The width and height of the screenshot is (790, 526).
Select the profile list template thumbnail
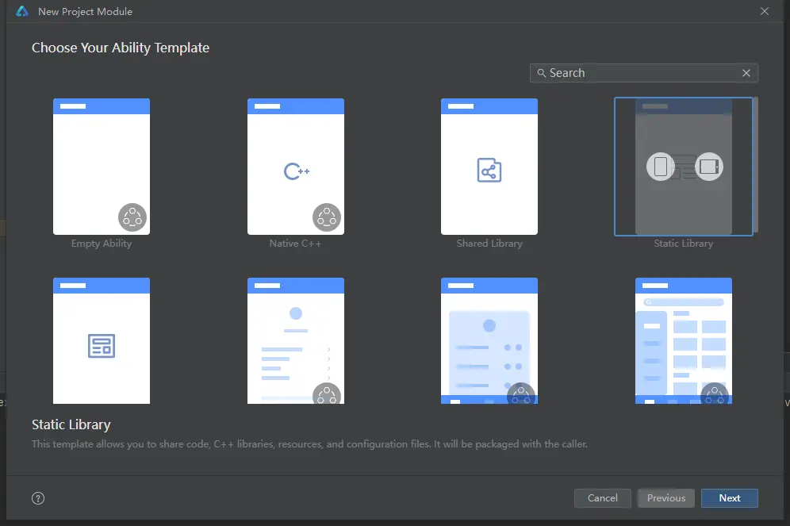pos(296,340)
